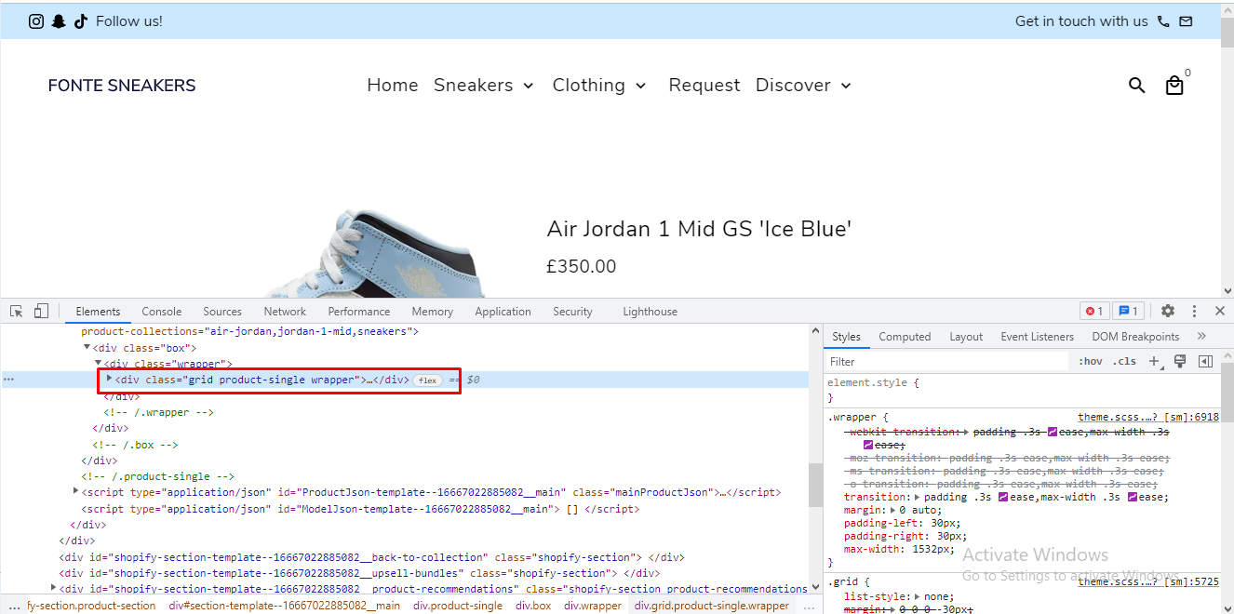1234x614 pixels.
Task: Collapse the div class wrapper node
Action: point(98,364)
